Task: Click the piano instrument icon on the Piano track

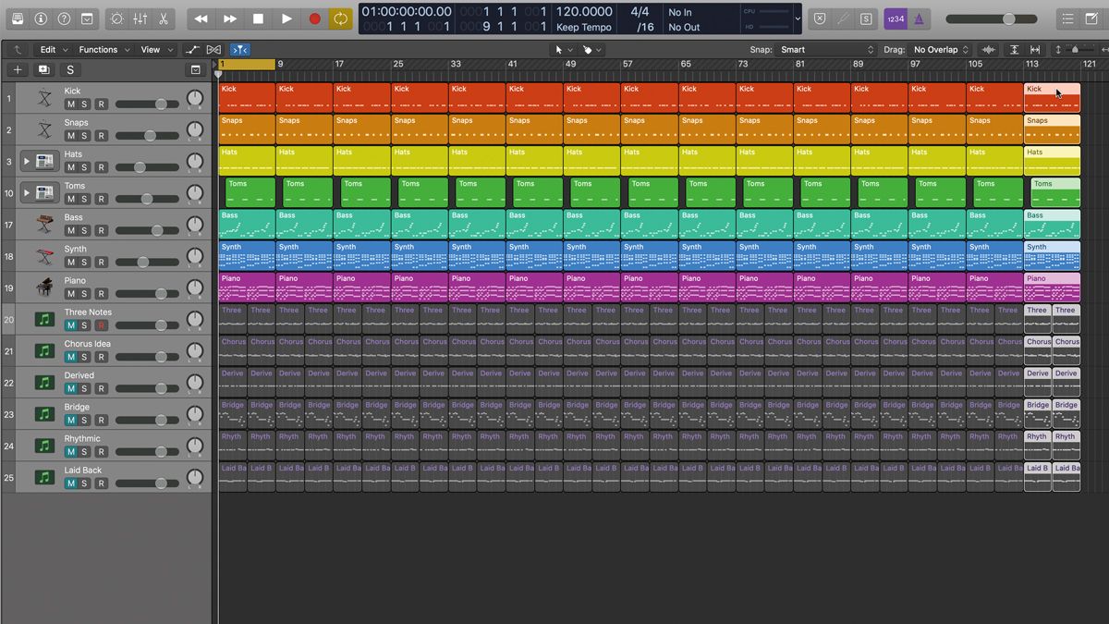Action: click(43, 286)
